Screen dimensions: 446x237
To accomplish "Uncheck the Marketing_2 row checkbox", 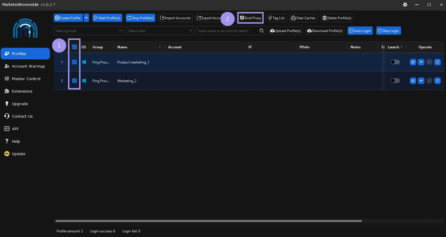I will point(74,81).
